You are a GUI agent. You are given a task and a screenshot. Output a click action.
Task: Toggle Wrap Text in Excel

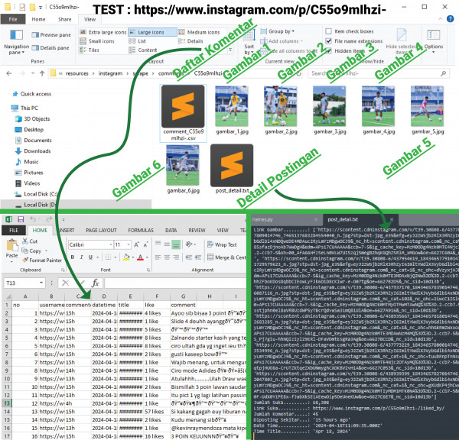[x=222, y=244]
